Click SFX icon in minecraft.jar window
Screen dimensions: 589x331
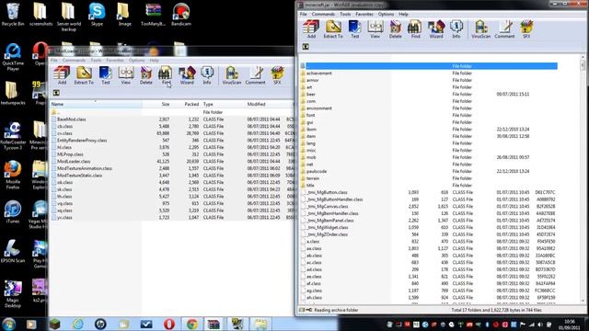[x=526, y=29]
